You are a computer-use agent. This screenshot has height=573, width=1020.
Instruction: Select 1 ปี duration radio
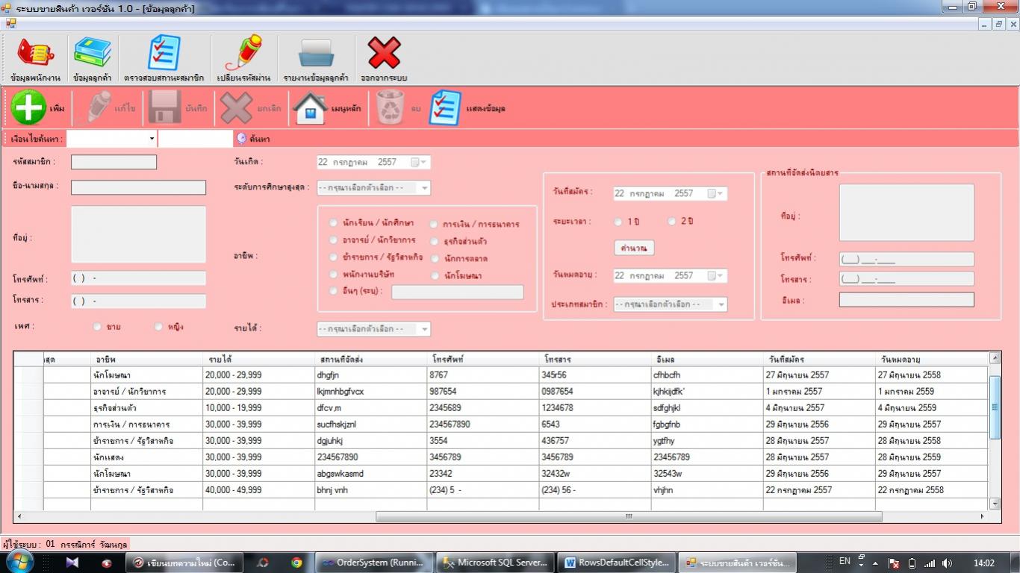click(x=618, y=222)
